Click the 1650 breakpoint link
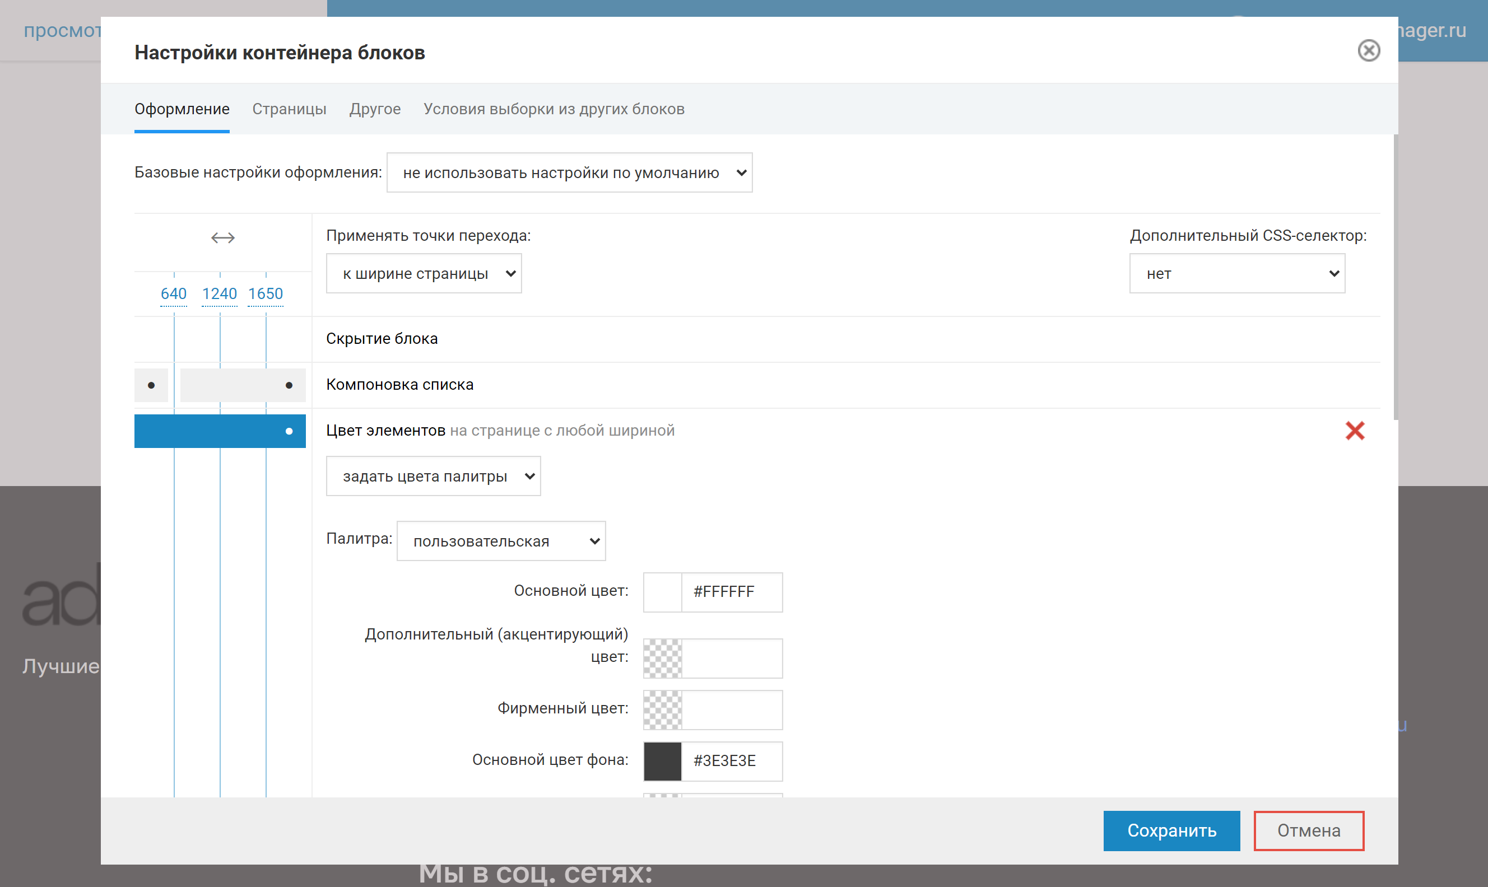This screenshot has height=887, width=1488. click(x=266, y=293)
